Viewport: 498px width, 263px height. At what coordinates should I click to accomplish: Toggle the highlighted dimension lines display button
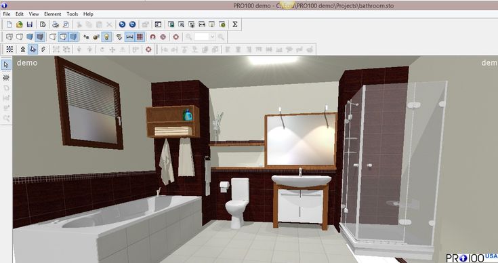coord(129,37)
